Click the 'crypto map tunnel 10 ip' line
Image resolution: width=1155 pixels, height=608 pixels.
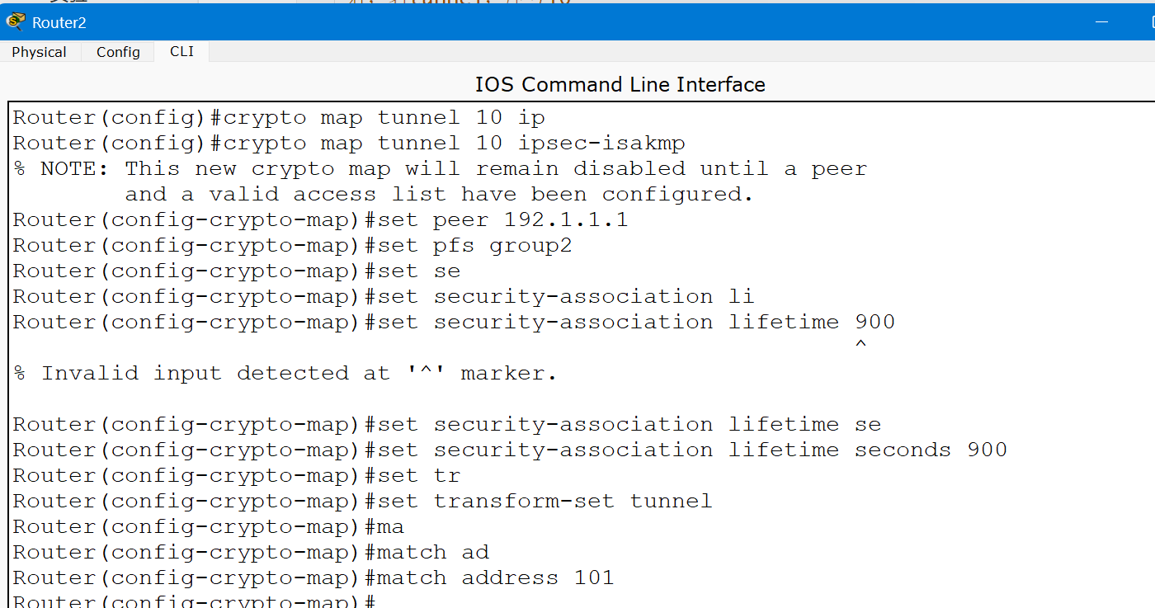[279, 118]
